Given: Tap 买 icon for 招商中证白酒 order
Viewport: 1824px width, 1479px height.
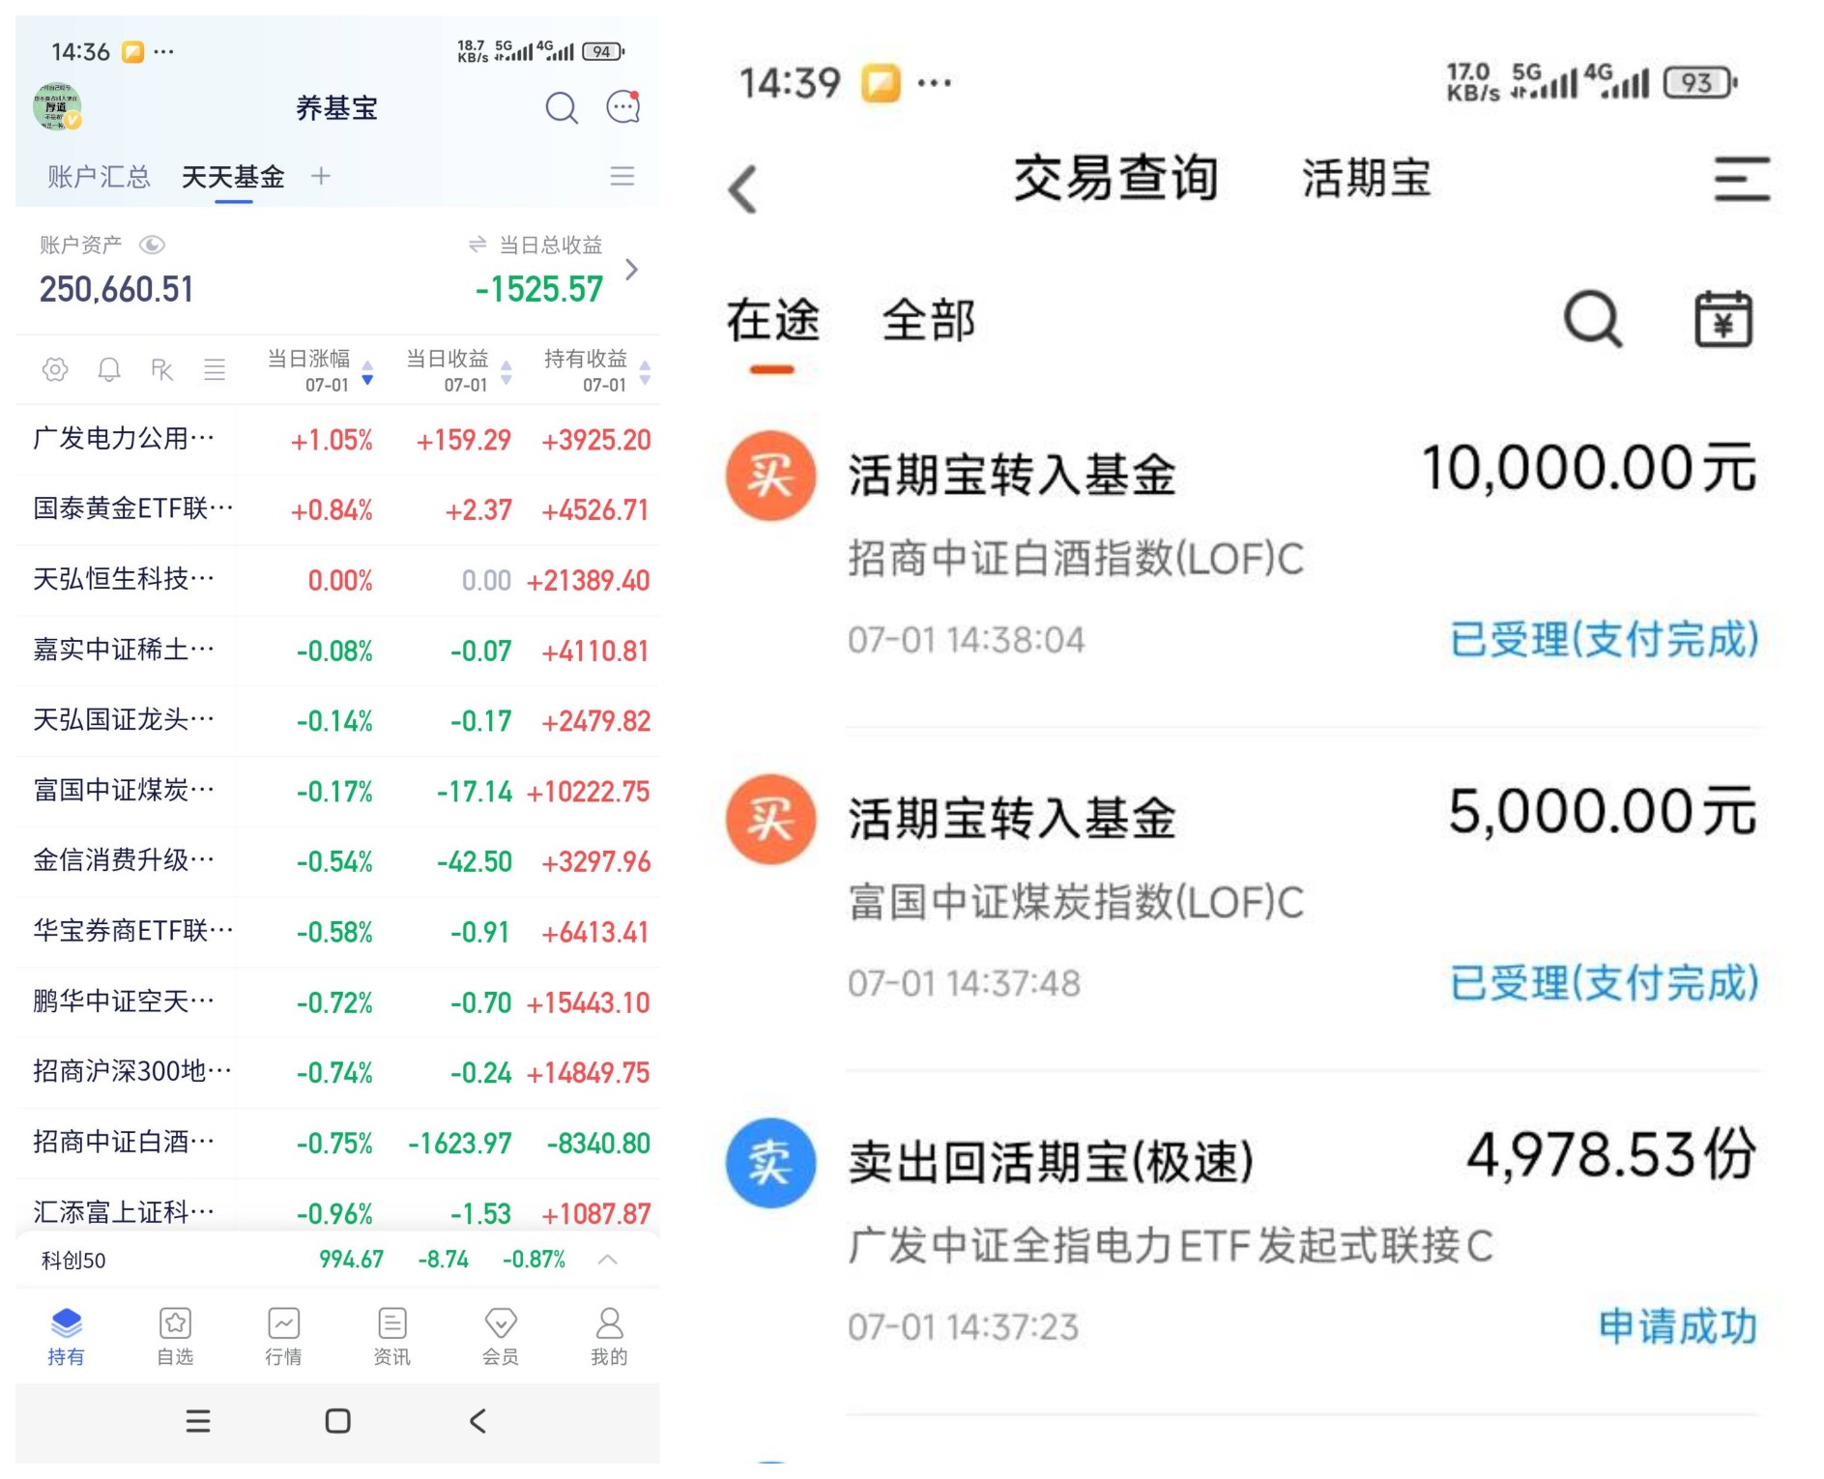Looking at the screenshot, I should click(x=771, y=476).
